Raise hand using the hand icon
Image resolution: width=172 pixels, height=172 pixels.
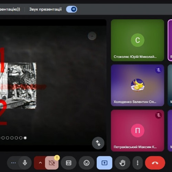(122, 163)
